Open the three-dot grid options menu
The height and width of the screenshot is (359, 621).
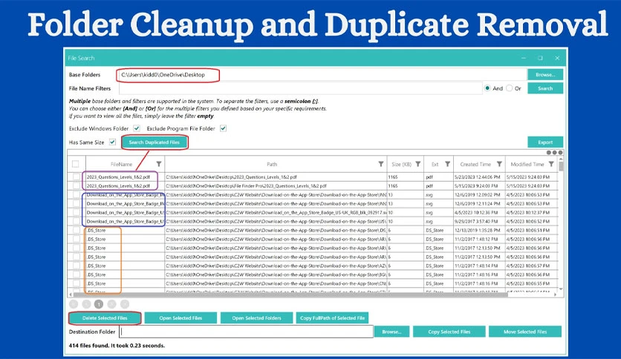pyautogui.click(x=554, y=153)
